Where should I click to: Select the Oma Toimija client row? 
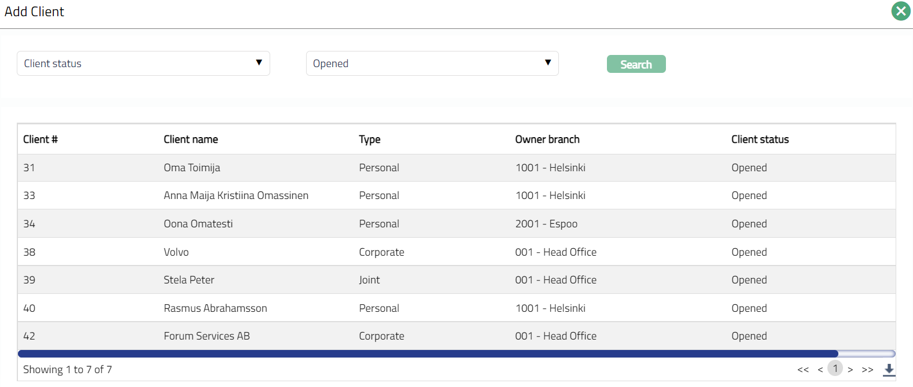pyautogui.click(x=192, y=168)
